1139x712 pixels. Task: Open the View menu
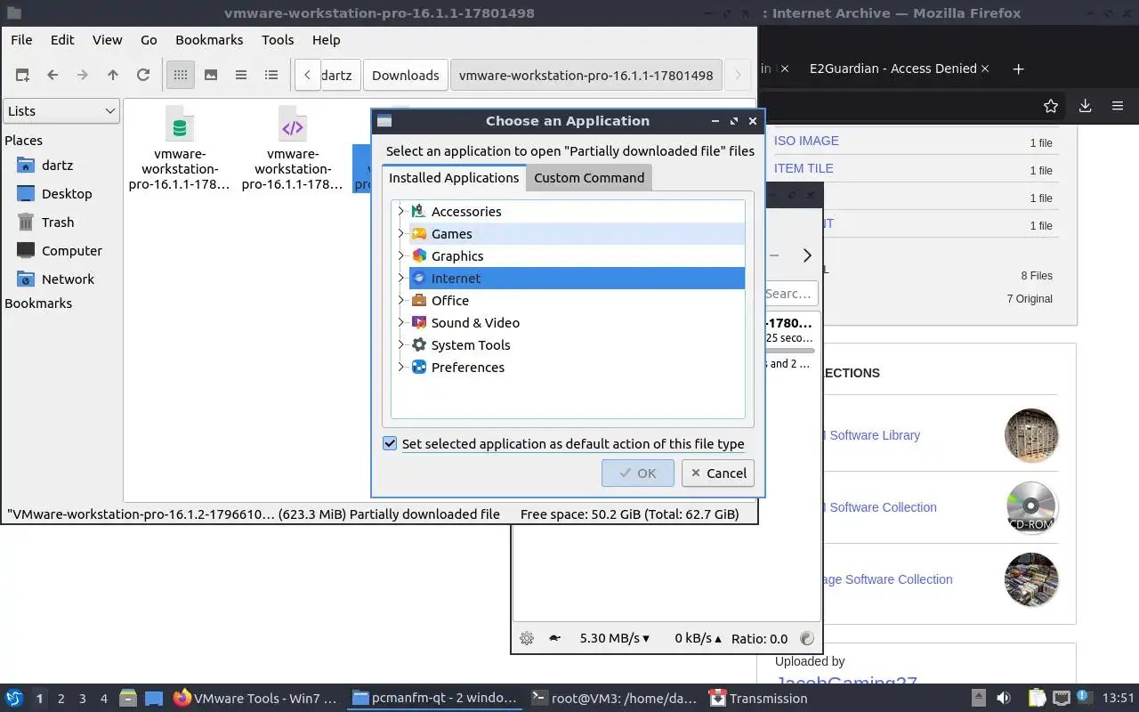(x=107, y=39)
